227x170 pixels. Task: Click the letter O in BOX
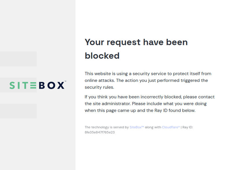51,85
